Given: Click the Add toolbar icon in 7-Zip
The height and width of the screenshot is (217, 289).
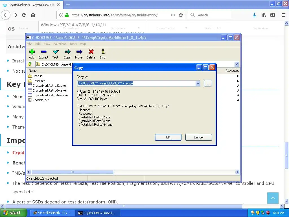Looking at the screenshot, I should (x=32, y=54).
